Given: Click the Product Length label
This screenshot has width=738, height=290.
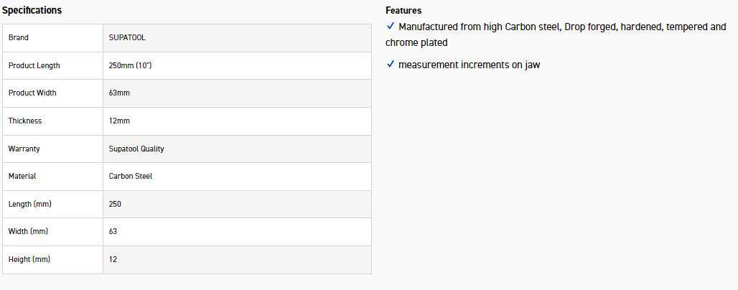Looking at the screenshot, I should [x=34, y=65].
